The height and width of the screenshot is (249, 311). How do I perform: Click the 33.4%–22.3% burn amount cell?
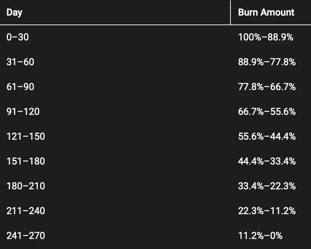267,186
